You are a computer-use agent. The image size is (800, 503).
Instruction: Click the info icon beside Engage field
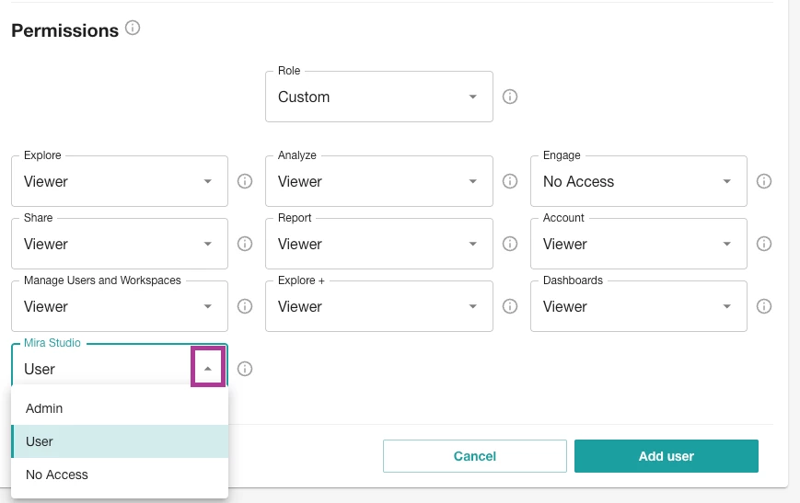coord(763,181)
